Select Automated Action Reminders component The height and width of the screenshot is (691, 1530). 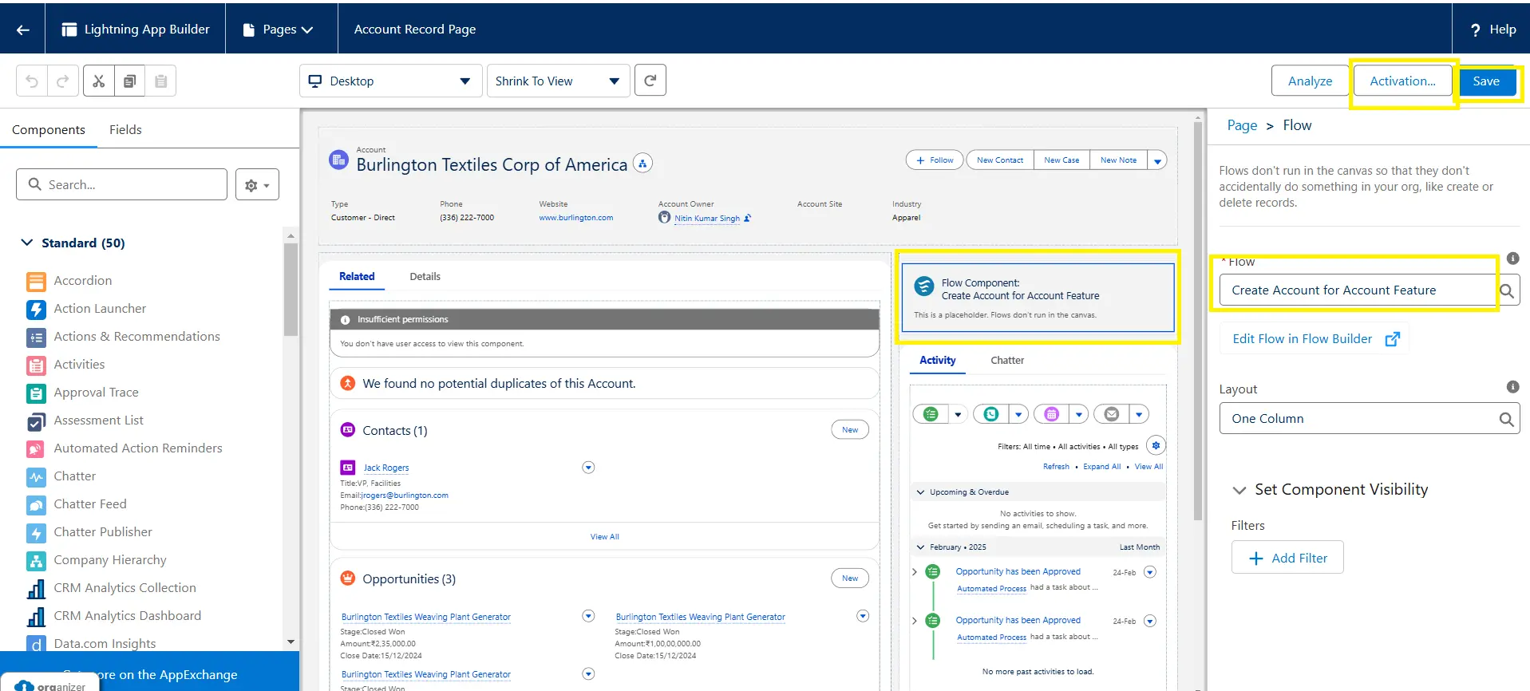tap(138, 448)
